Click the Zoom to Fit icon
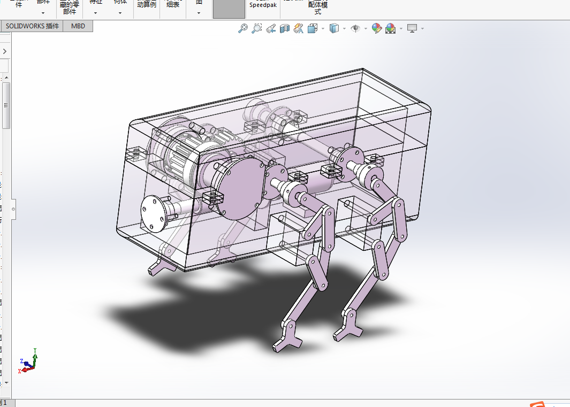 243,28
